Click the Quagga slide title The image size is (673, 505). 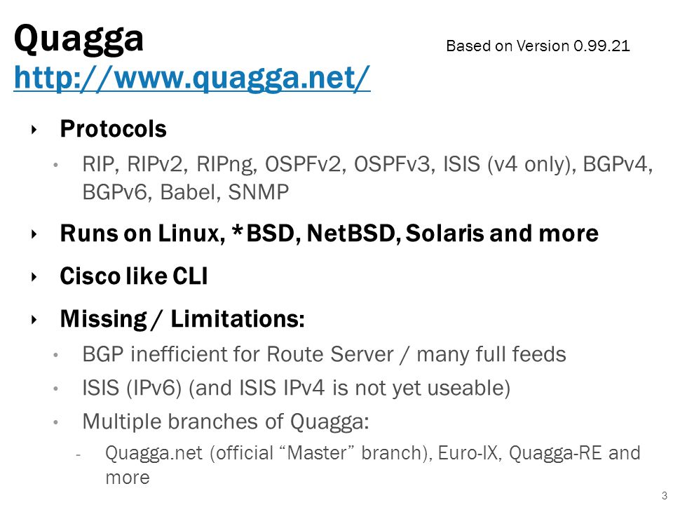79,39
